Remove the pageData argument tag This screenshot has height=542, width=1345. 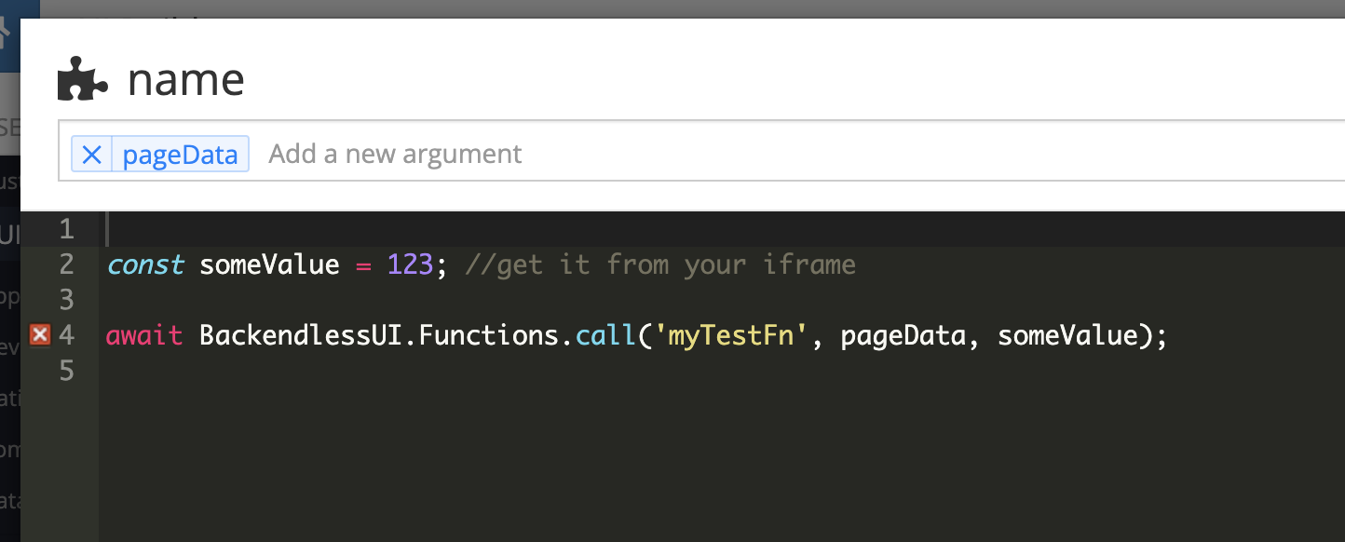click(91, 155)
